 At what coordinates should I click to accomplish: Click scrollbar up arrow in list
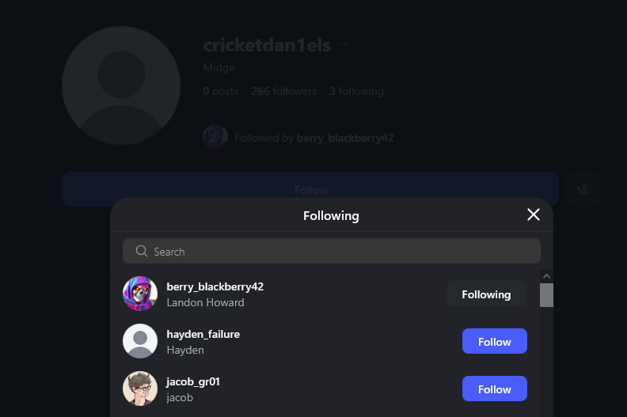click(x=546, y=276)
